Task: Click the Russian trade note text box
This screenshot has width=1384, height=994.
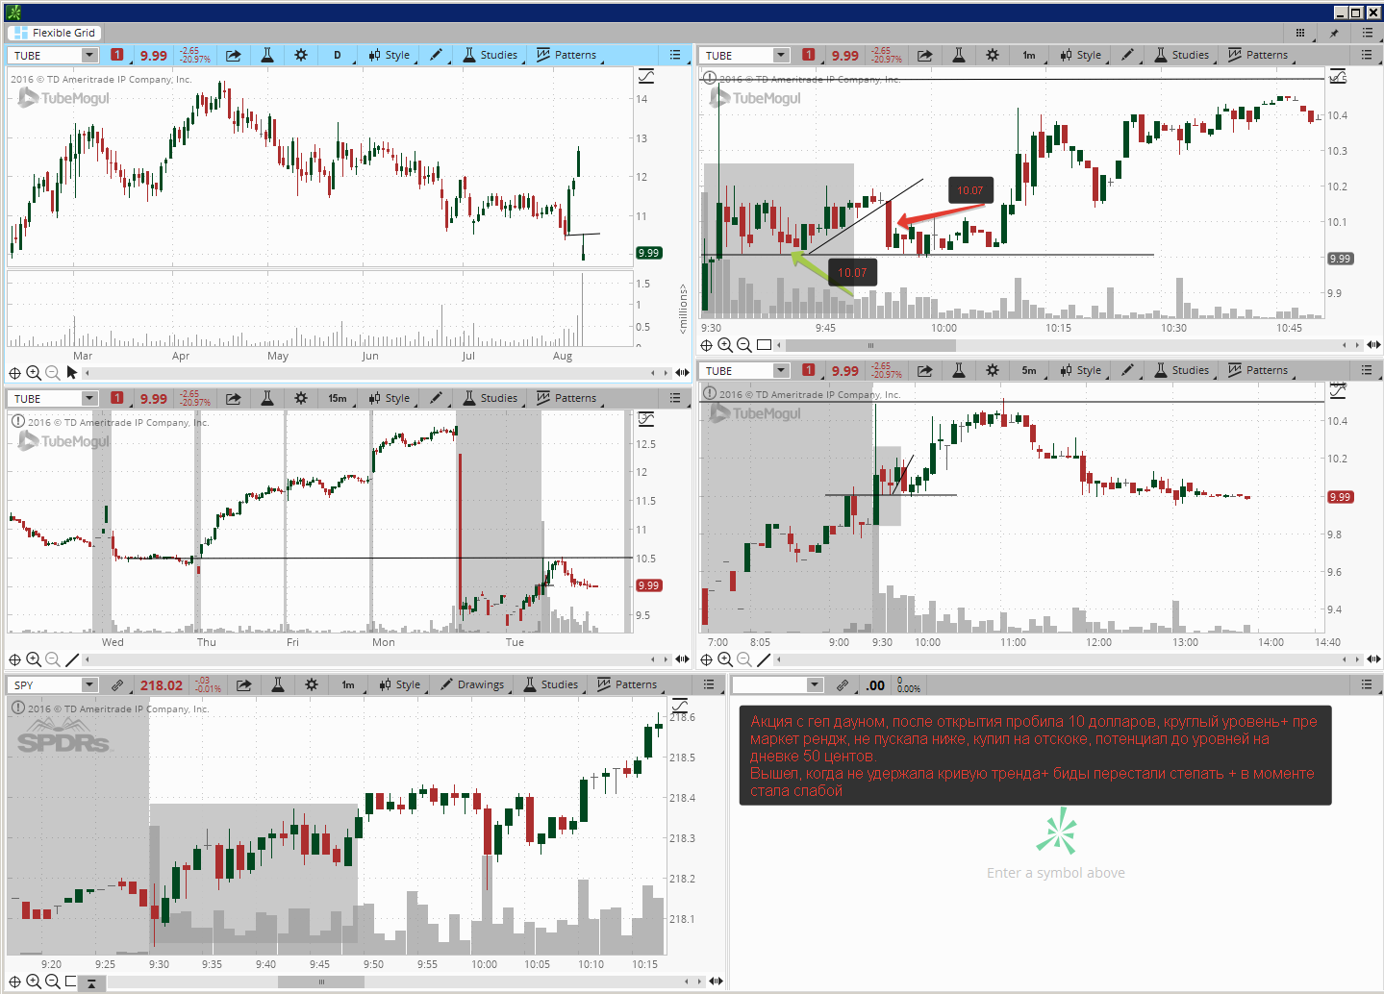Action: click(x=1035, y=756)
